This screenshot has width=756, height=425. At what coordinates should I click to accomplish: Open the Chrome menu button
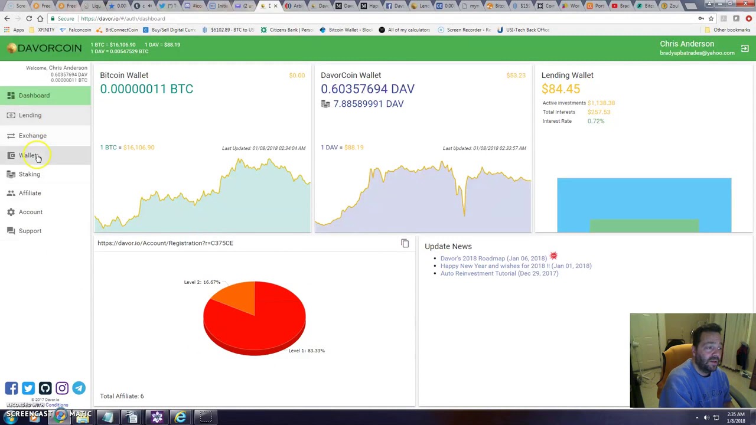point(748,18)
